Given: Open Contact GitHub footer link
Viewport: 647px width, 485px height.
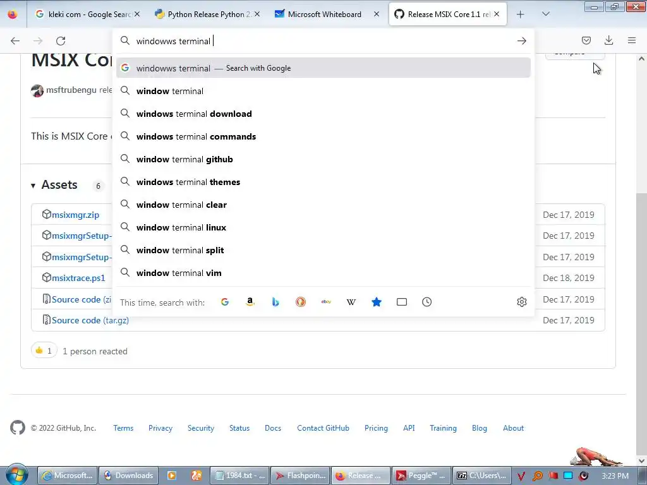Looking at the screenshot, I should click(323, 428).
